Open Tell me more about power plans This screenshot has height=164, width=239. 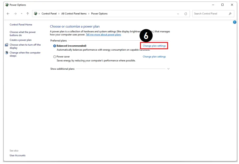103,35
